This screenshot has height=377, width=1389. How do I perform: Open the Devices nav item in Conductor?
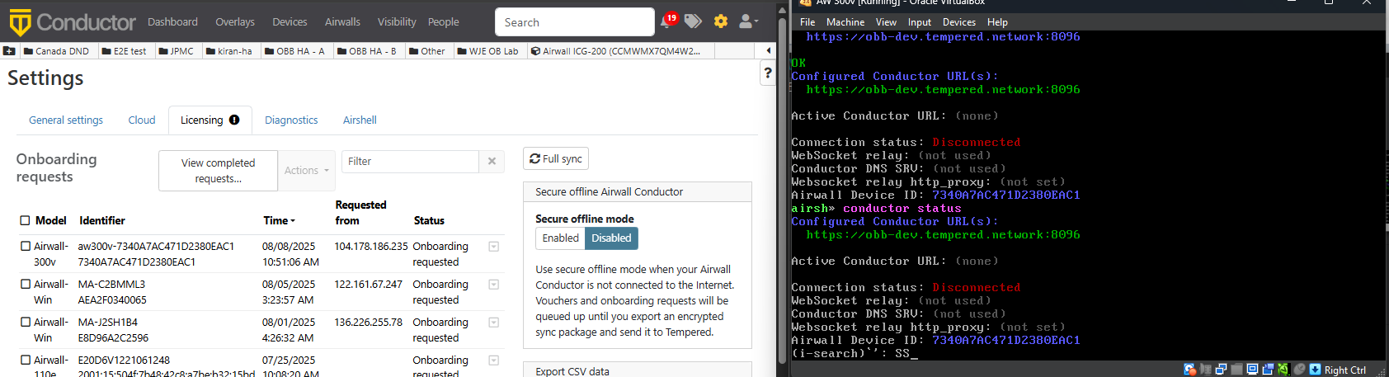[x=290, y=22]
